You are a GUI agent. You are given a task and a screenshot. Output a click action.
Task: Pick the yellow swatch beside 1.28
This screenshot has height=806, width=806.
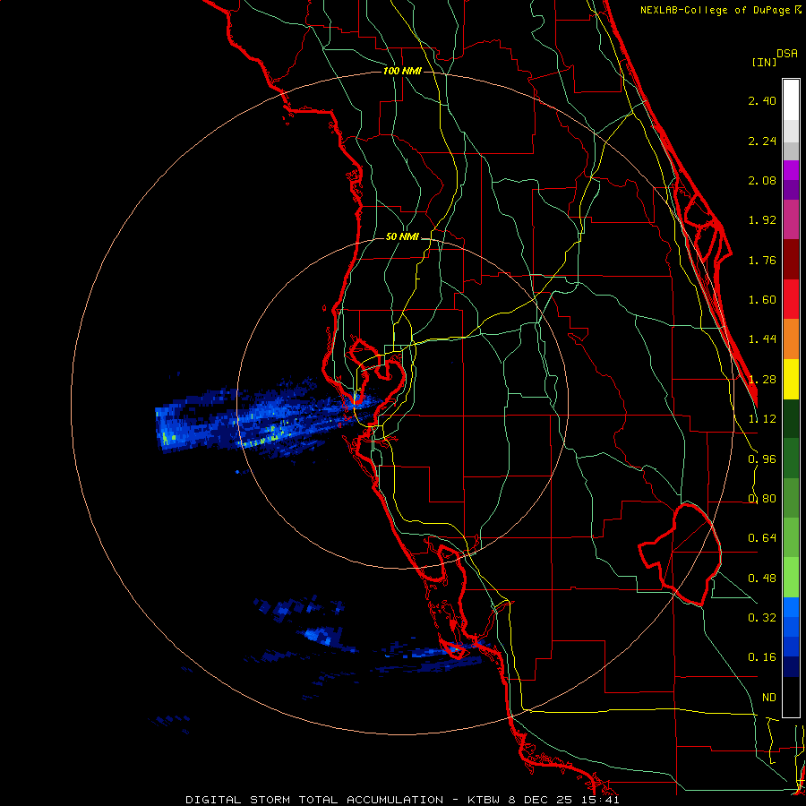[791, 379]
